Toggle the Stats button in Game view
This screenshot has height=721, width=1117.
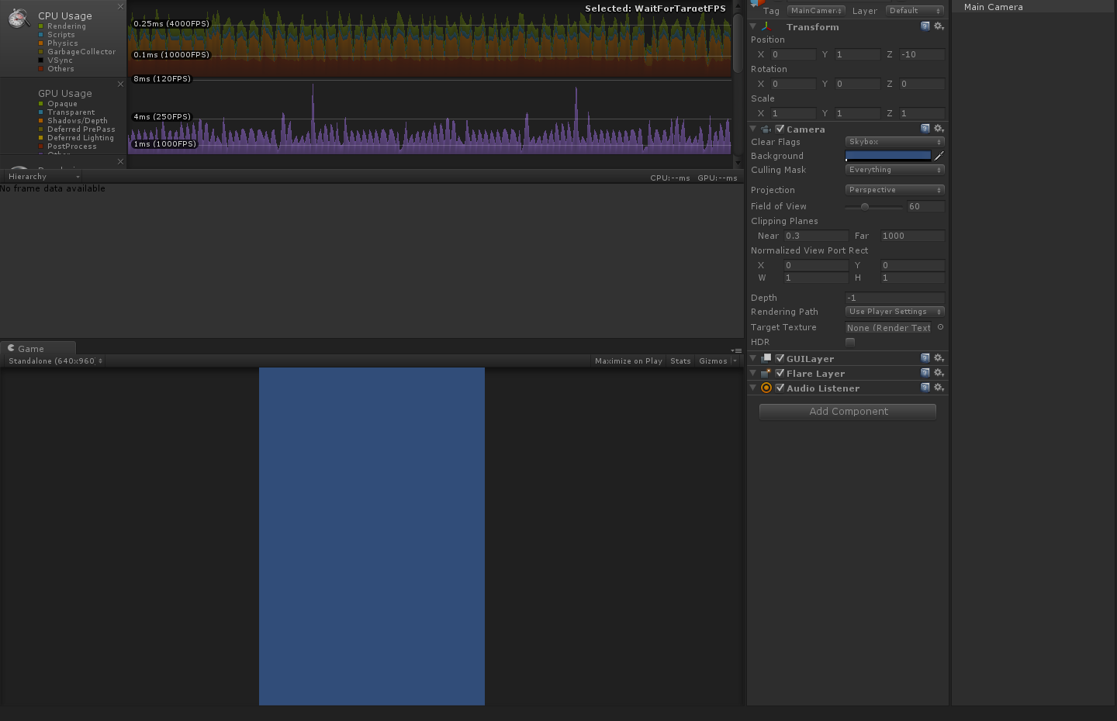click(680, 361)
